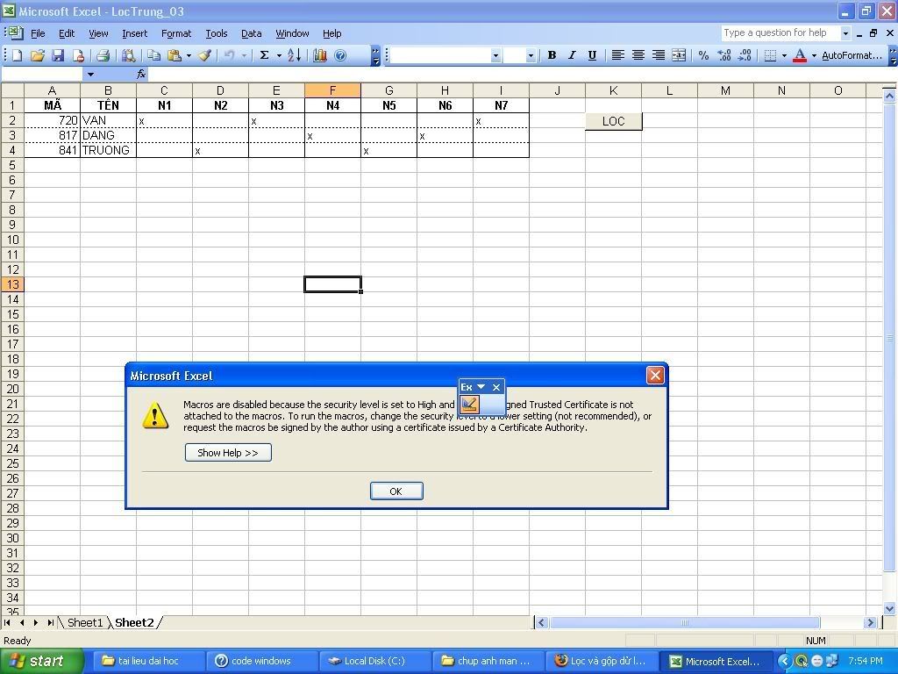898x674 pixels.
Task: Toggle Italic formatting
Action: point(572,55)
